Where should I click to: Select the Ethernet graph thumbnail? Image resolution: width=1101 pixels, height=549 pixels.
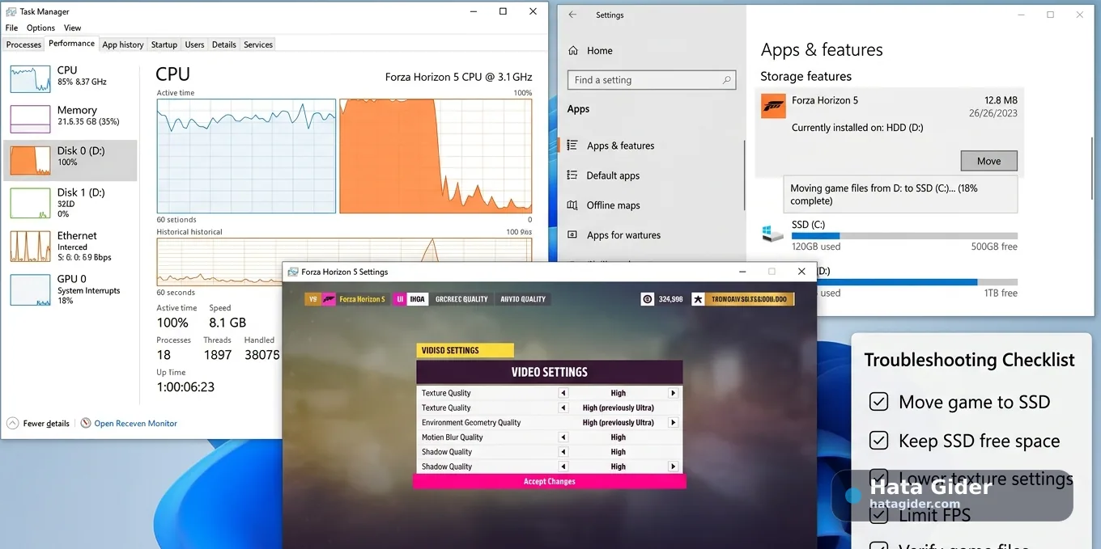pos(30,247)
